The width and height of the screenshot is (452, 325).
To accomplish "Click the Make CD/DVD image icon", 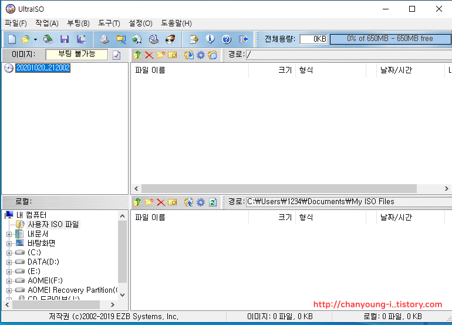I will click(x=104, y=39).
